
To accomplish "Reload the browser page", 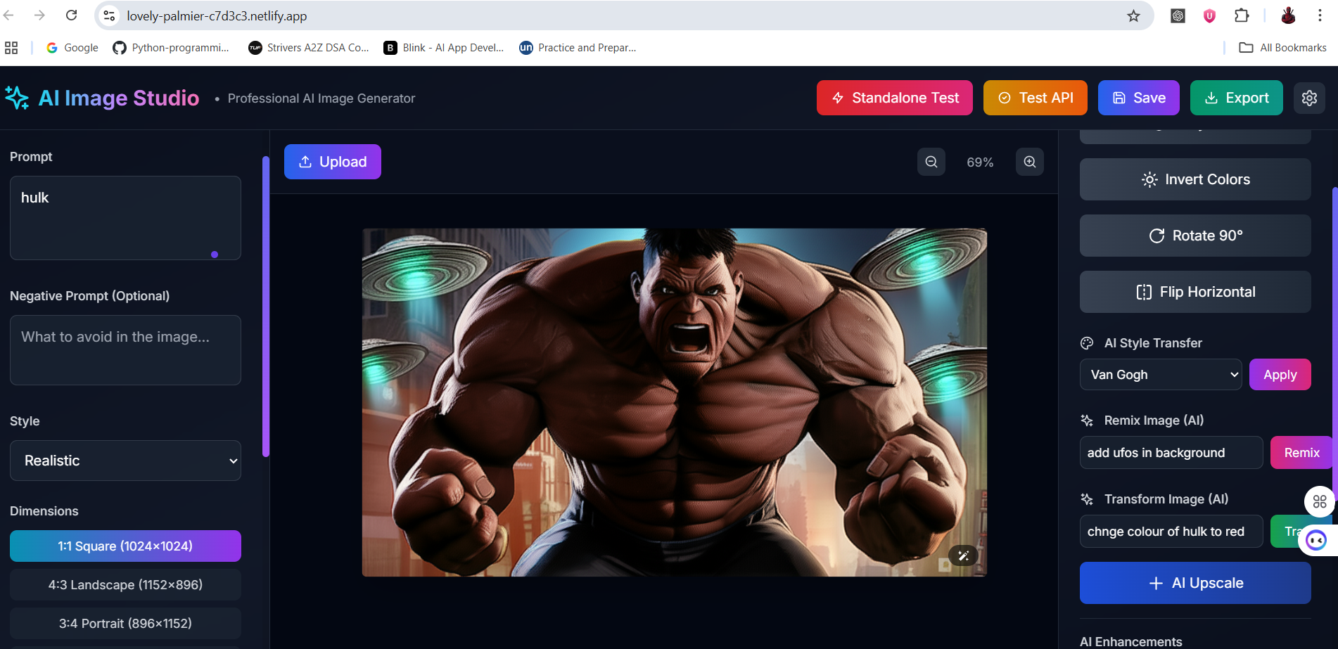I will (x=71, y=15).
